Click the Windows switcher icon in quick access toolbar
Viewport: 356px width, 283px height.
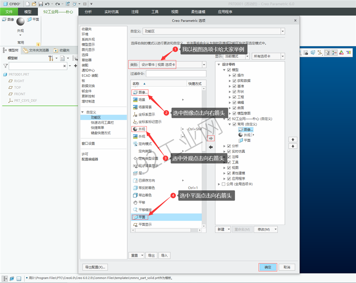pyautogui.click(x=74, y=4)
